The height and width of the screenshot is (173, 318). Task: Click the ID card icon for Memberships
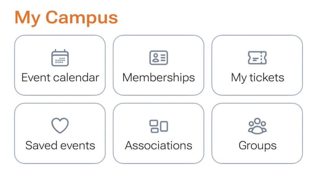pyautogui.click(x=159, y=58)
